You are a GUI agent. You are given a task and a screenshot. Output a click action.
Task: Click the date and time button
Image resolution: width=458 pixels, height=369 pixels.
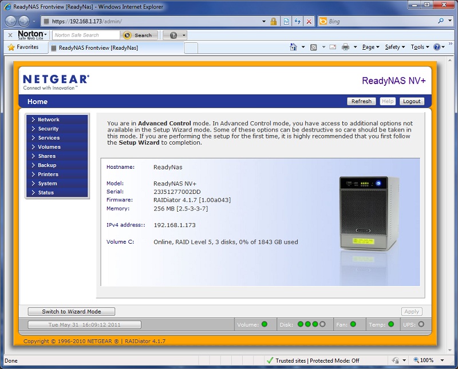click(x=84, y=324)
